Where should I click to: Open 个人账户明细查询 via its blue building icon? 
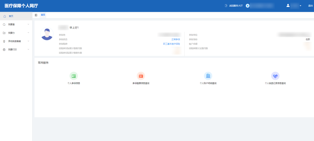click(x=208, y=76)
